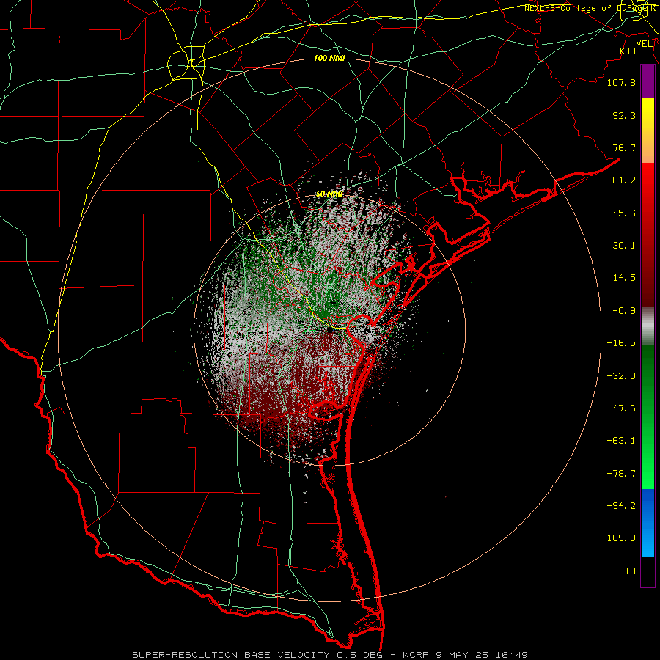Click the NEXLAB-College of DuPage label
This screenshot has height=660, width=660.
(x=590, y=8)
